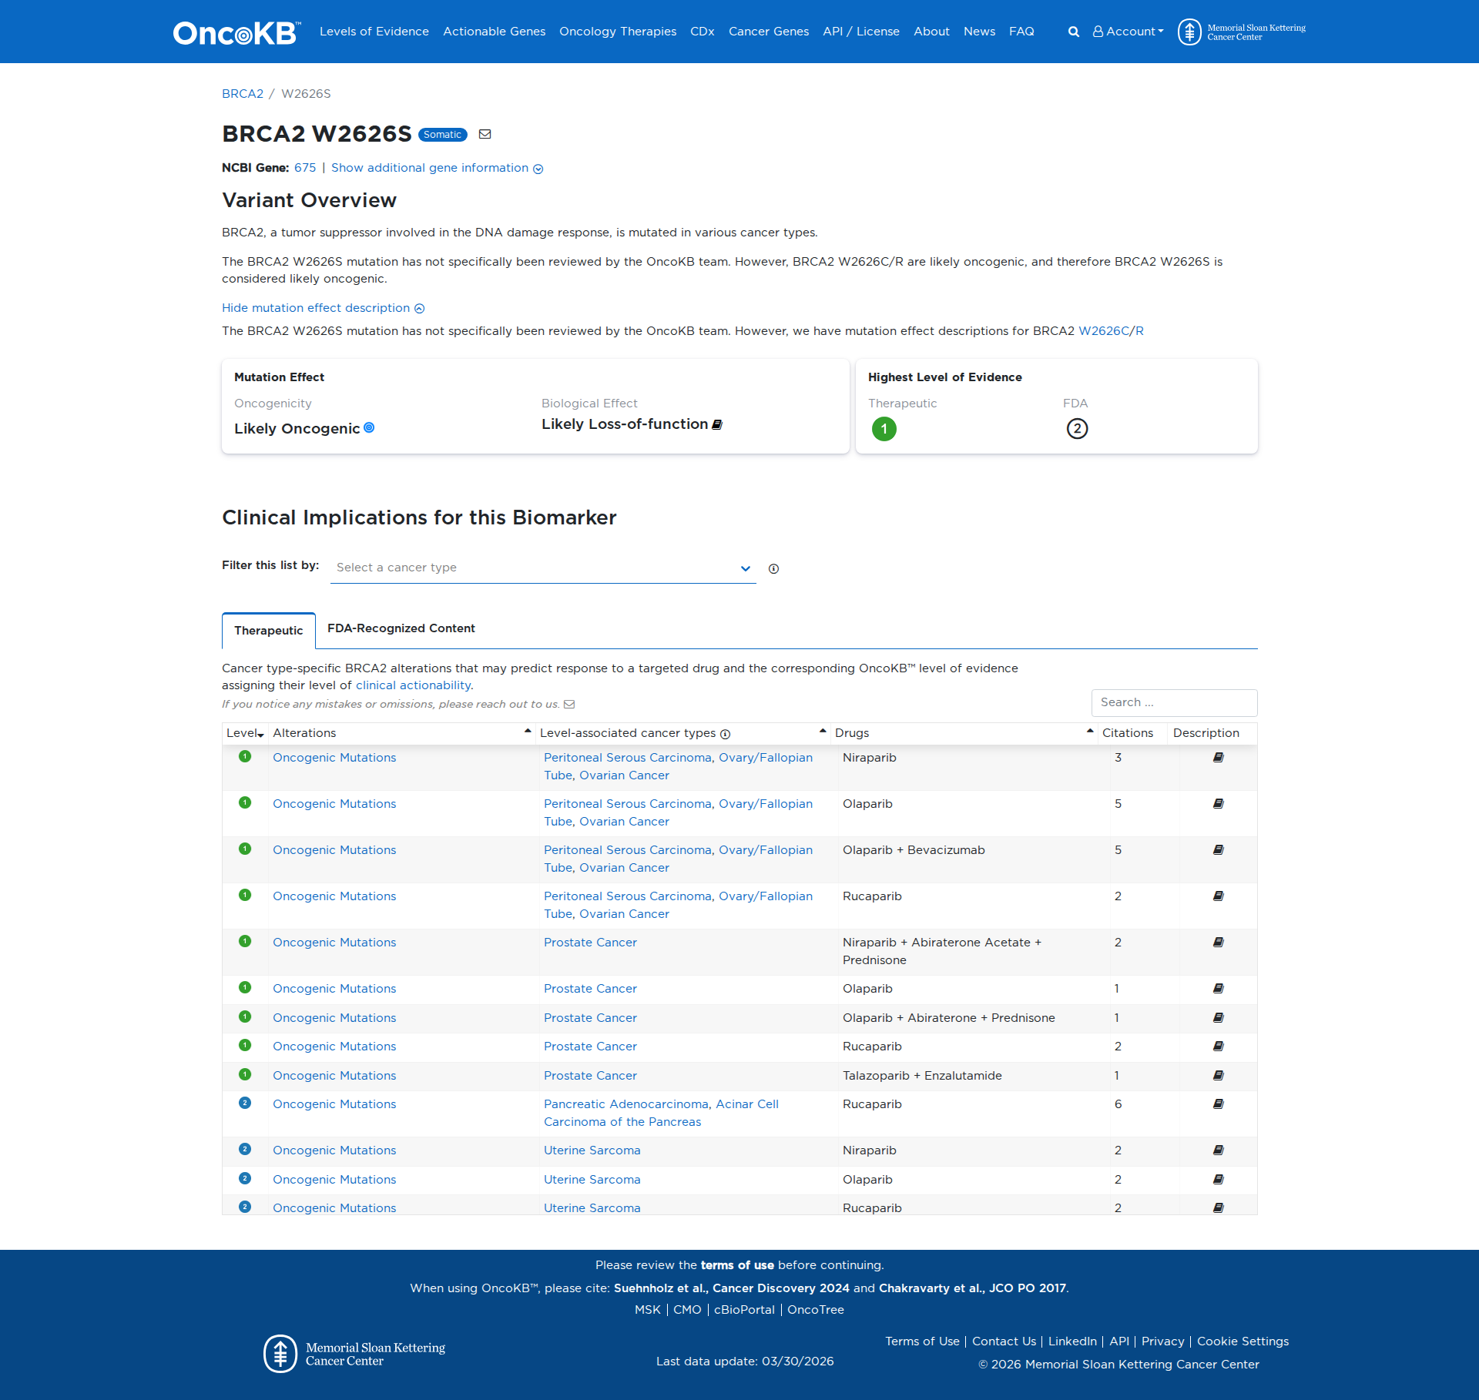Open the description icon for Niraparib row

coord(1218,757)
